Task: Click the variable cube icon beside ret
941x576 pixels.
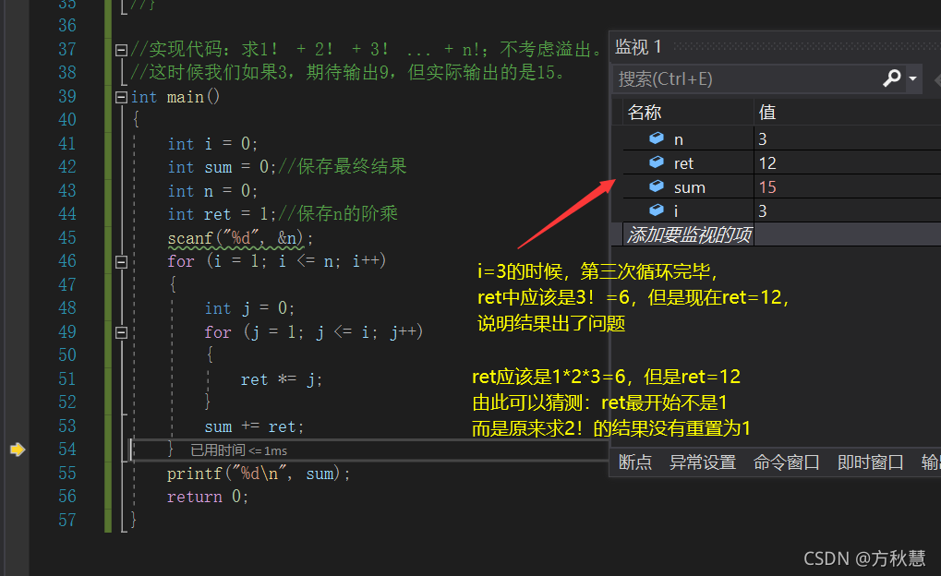Action: pos(657,162)
